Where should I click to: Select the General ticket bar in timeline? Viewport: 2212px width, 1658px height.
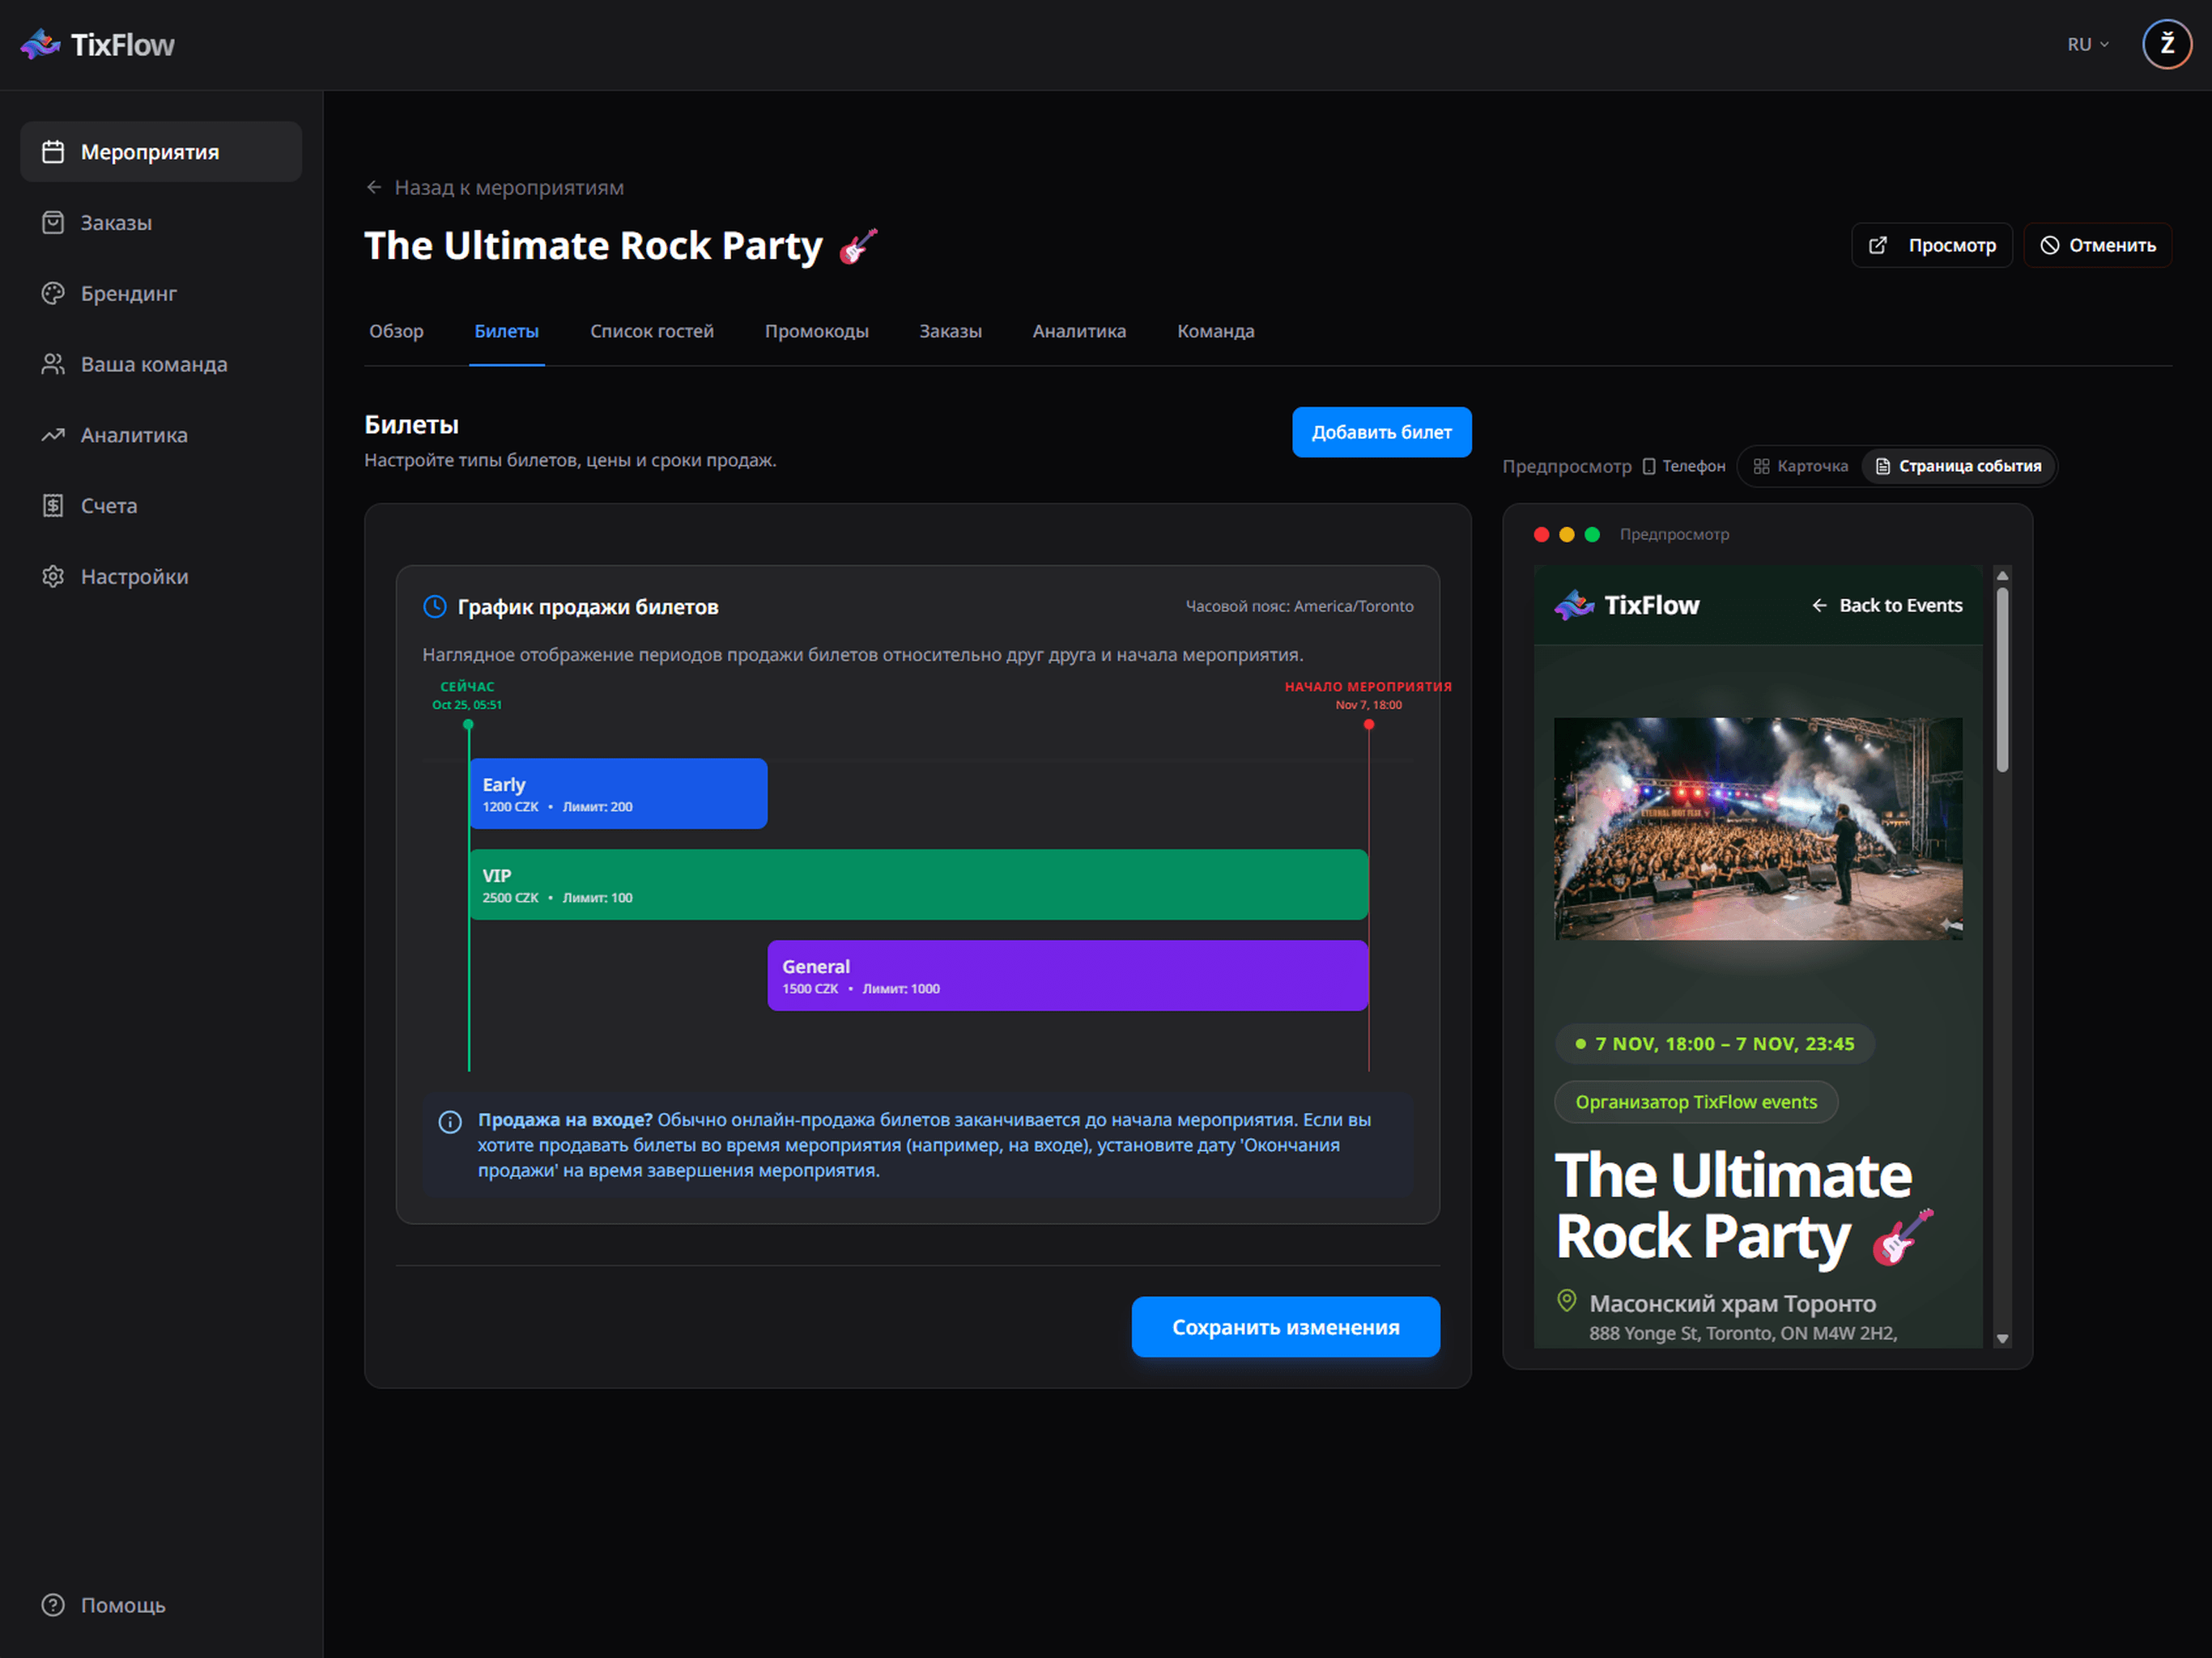[x=1068, y=976]
